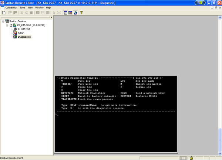This screenshot has width=222, height=160.
Task: Click the KX_KIM-0267 network device icon
Action: [x=14, y=25]
